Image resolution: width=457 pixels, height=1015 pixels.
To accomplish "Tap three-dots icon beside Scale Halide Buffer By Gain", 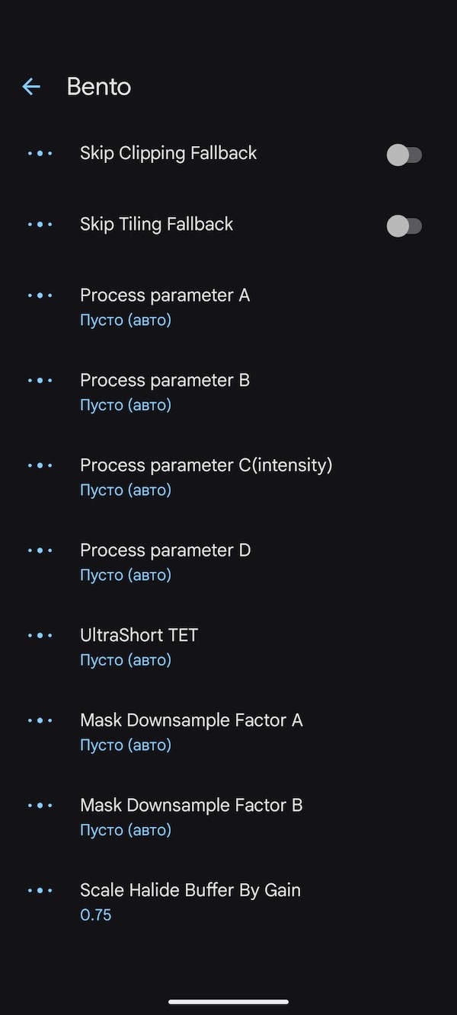I will click(40, 891).
